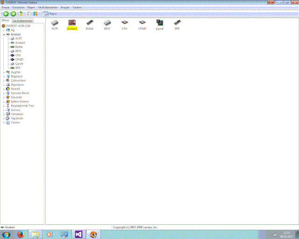Click the Windows Start orb

click(x=6, y=234)
